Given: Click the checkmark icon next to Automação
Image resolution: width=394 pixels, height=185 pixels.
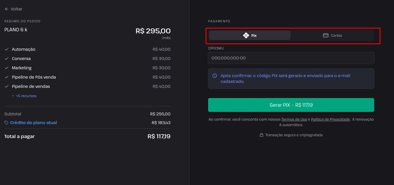Looking at the screenshot, I should coord(7,49).
